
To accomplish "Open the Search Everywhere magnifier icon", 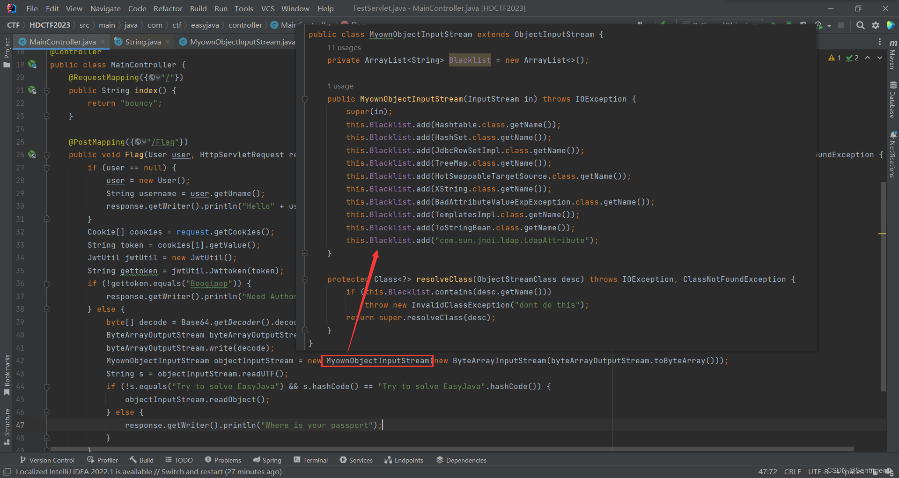I will pyautogui.click(x=860, y=25).
